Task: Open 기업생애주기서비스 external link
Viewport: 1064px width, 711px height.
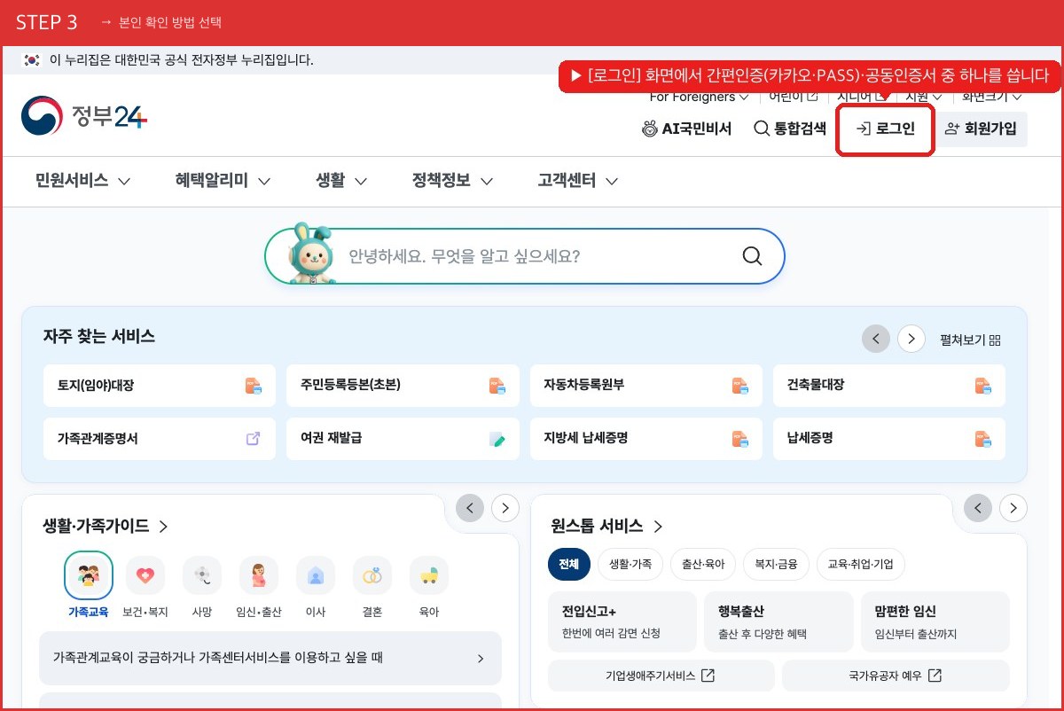Action: pyautogui.click(x=661, y=676)
